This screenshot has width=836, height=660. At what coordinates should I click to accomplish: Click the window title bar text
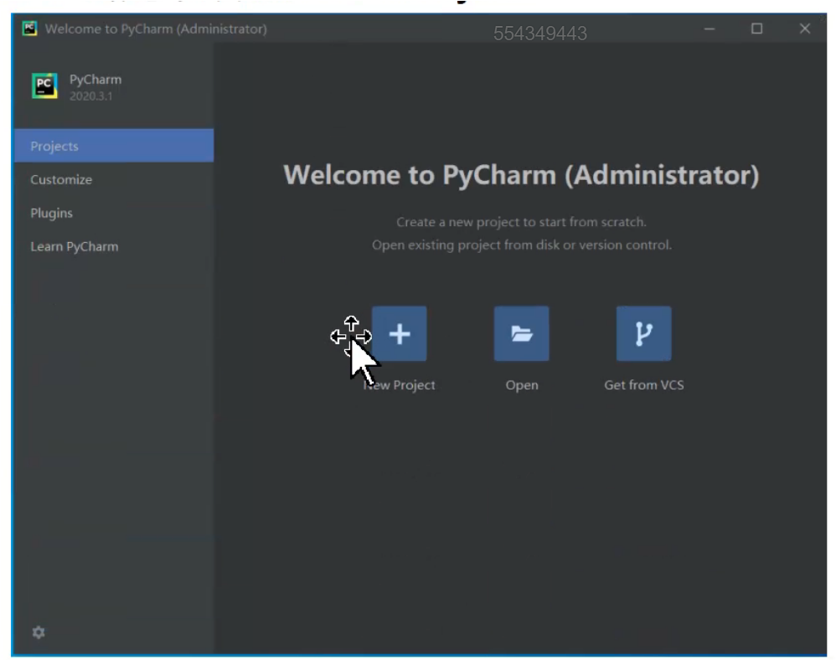(x=156, y=29)
